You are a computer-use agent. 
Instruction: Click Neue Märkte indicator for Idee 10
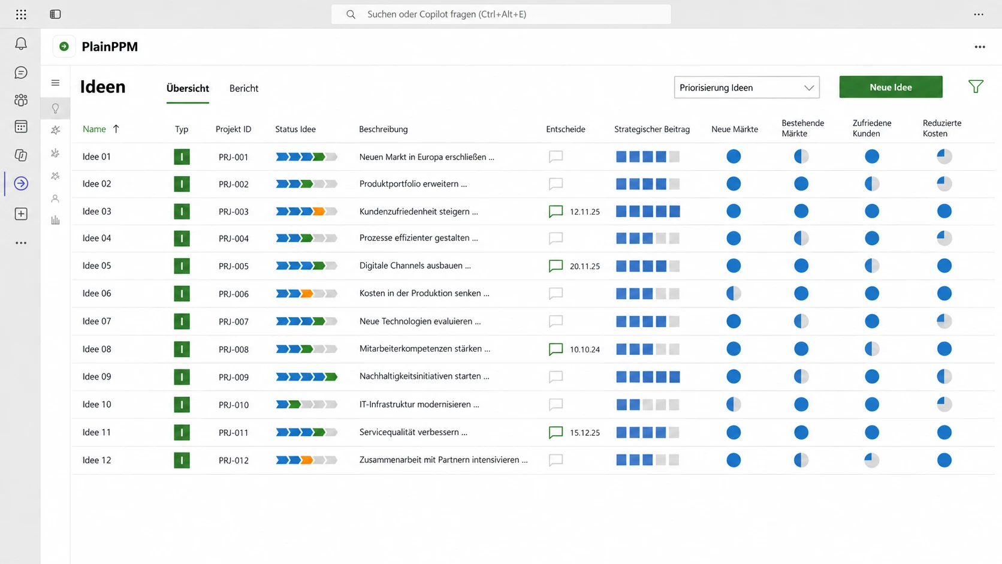click(x=734, y=405)
